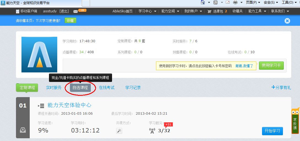Image resolution: width=300 pixels, height=141 pixels.
Task: Click the red +31 badge
Action: (x=168, y=125)
